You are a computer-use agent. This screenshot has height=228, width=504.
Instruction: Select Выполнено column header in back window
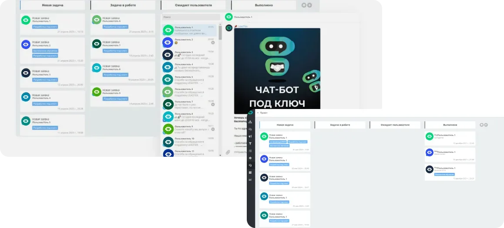point(264,5)
